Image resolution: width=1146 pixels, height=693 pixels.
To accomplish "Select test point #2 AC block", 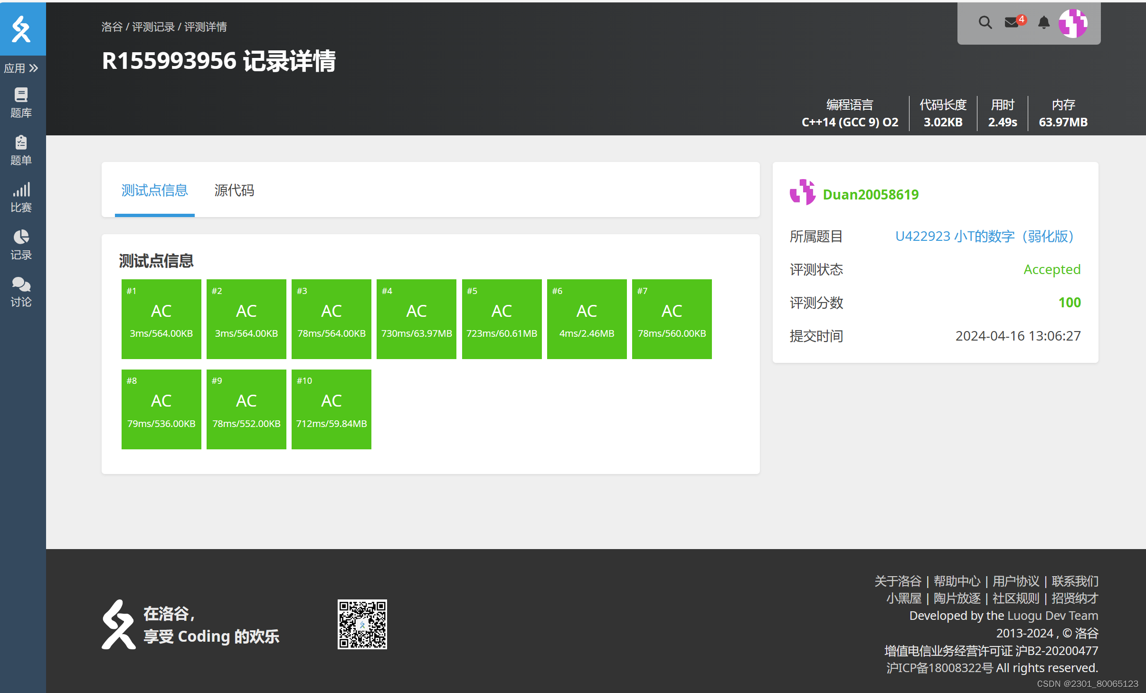I will click(246, 319).
